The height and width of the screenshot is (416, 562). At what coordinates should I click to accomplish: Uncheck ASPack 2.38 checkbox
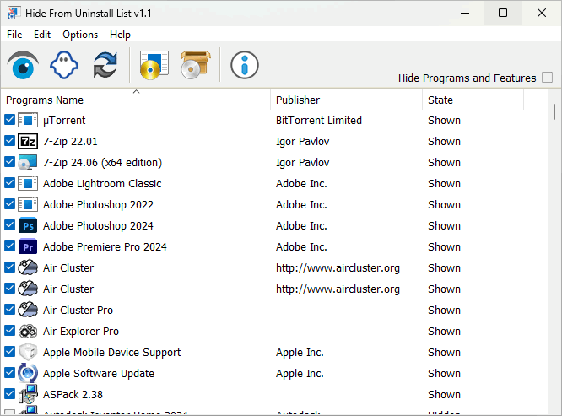tap(9, 394)
